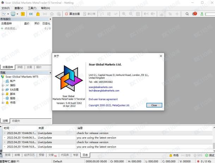Switch to the 文章 toolbox tab

[53, 155]
